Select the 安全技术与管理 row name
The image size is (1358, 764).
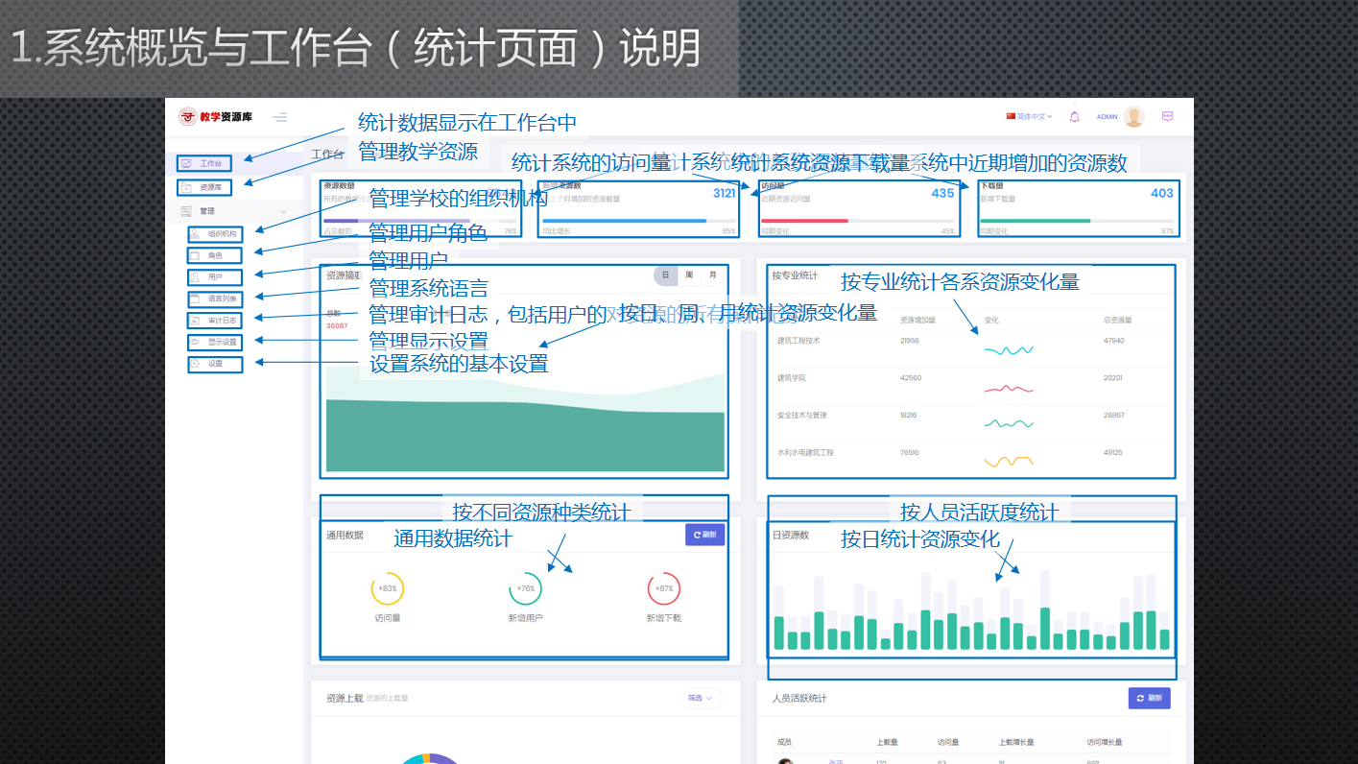(801, 416)
